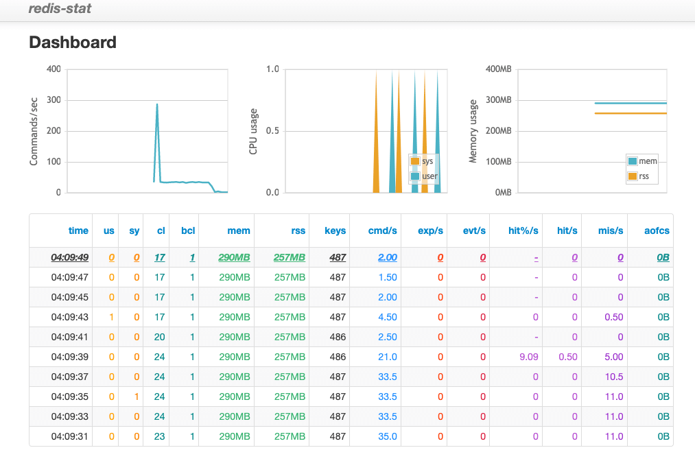Click the blue mem legend swatch
695x461 pixels.
click(x=633, y=161)
